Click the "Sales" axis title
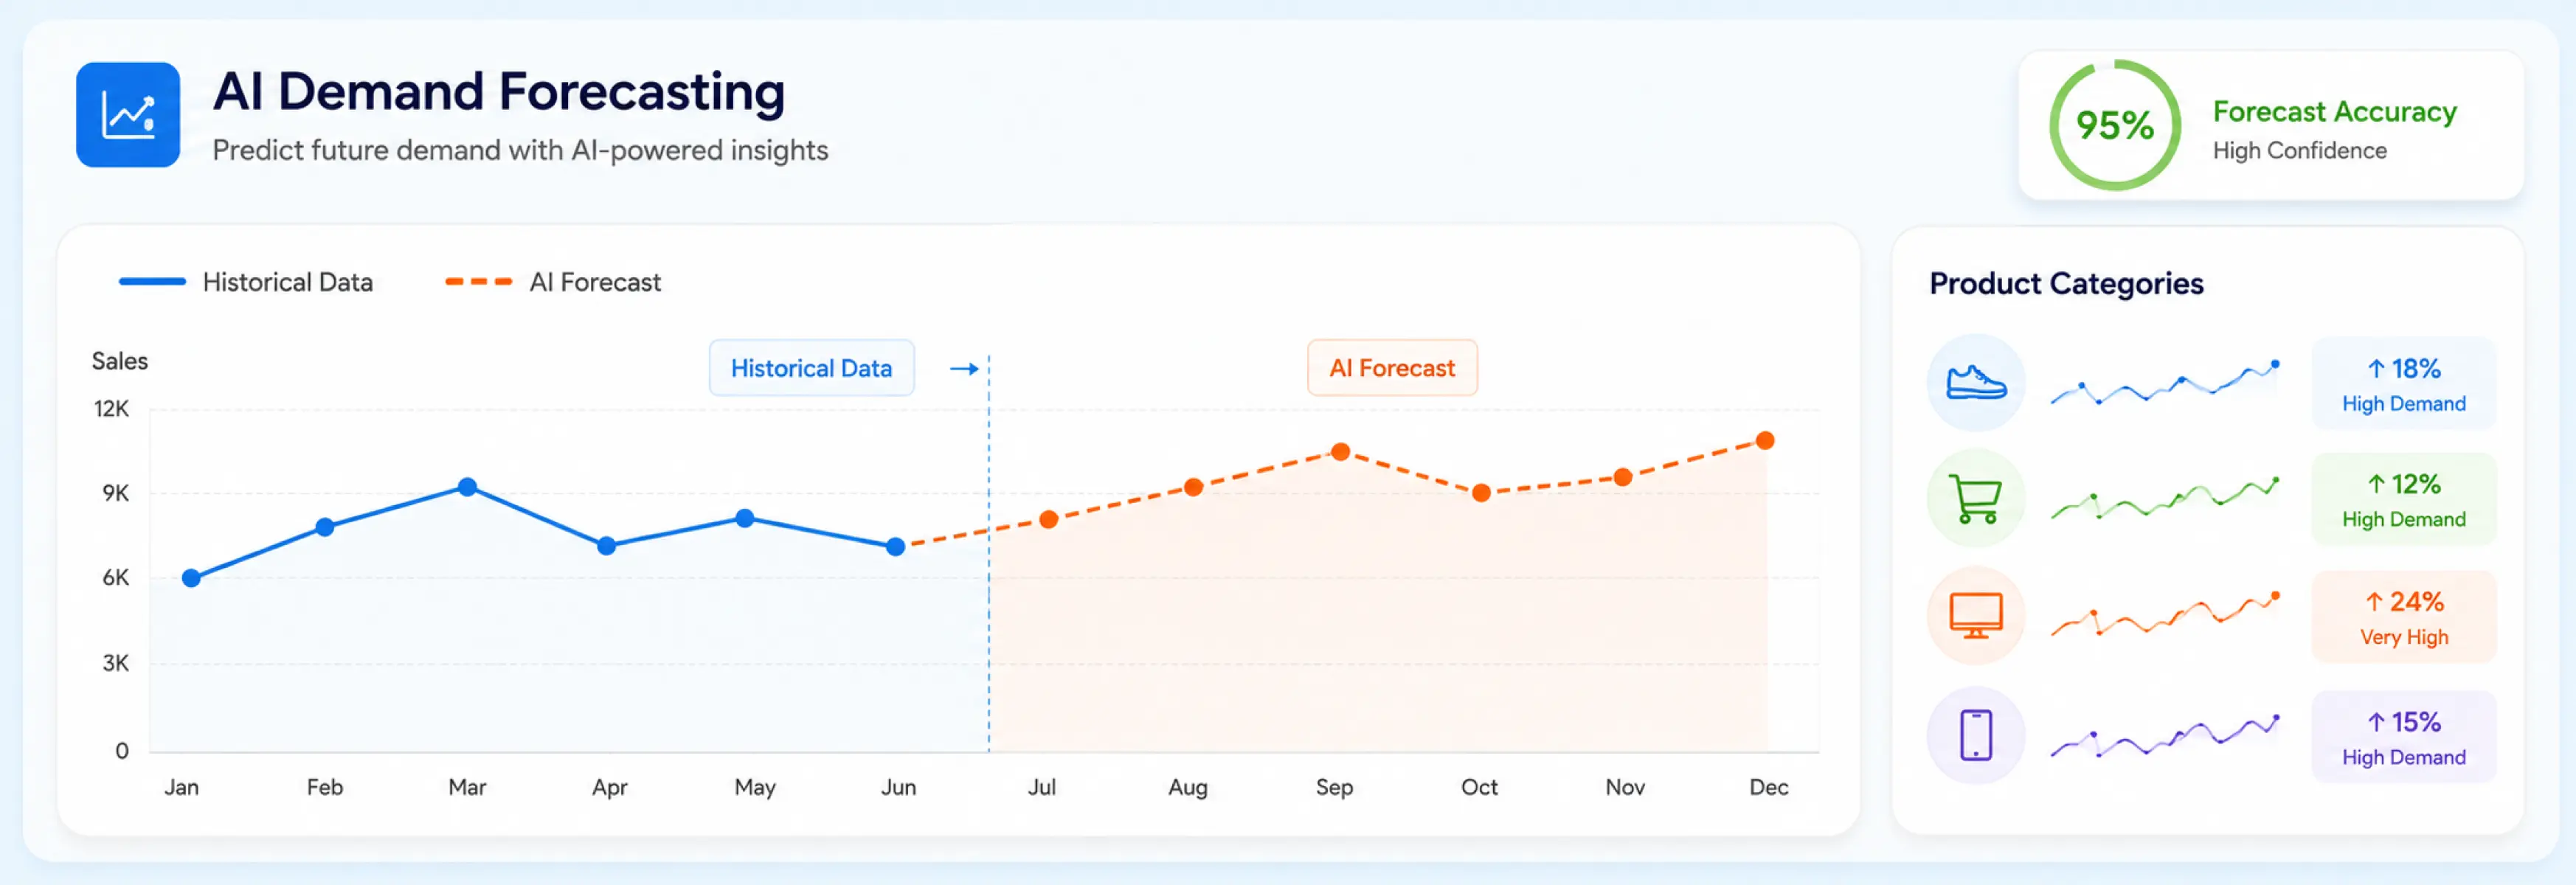Screen dimensions: 2576x885 (x=120, y=361)
